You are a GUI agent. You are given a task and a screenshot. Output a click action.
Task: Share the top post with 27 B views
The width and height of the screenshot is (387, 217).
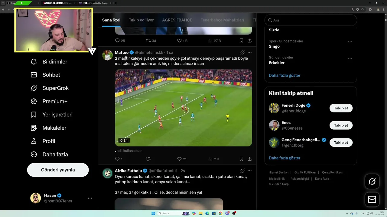pos(249,41)
